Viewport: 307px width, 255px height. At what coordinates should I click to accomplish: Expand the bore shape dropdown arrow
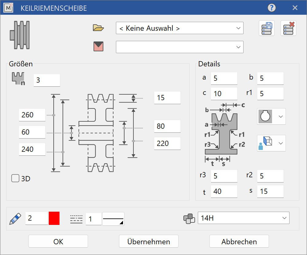281,116
